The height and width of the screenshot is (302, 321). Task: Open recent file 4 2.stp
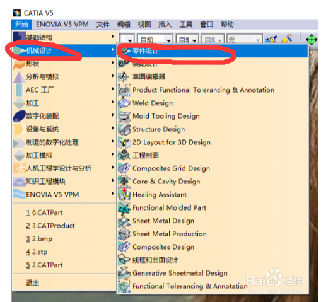point(37,252)
